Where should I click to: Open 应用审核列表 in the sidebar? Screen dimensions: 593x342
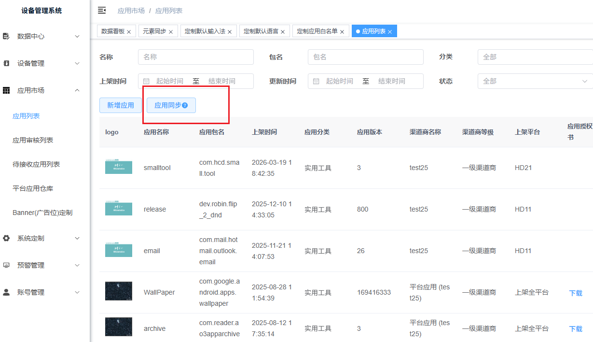(33, 140)
